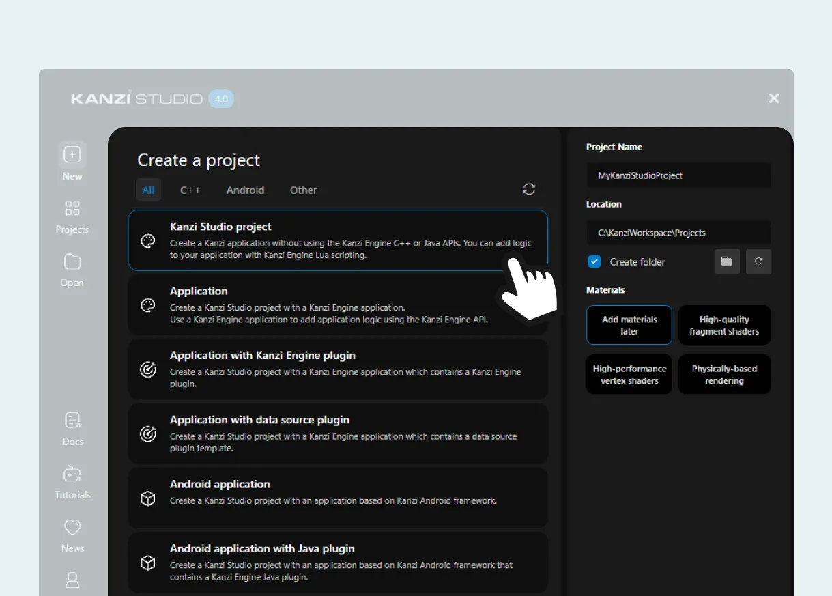Open the user account icon in sidebar

[x=72, y=580]
